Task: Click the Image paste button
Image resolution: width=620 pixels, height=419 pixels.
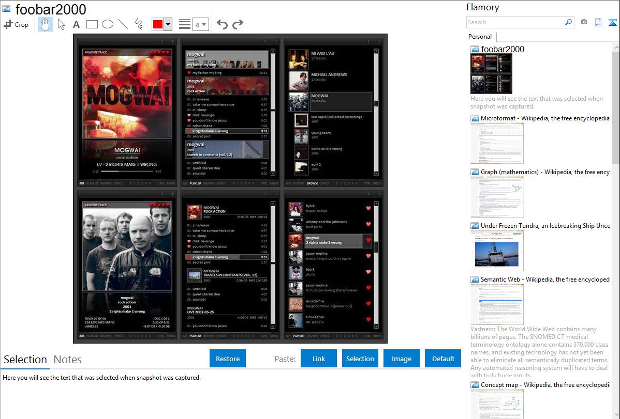Action: tap(402, 359)
